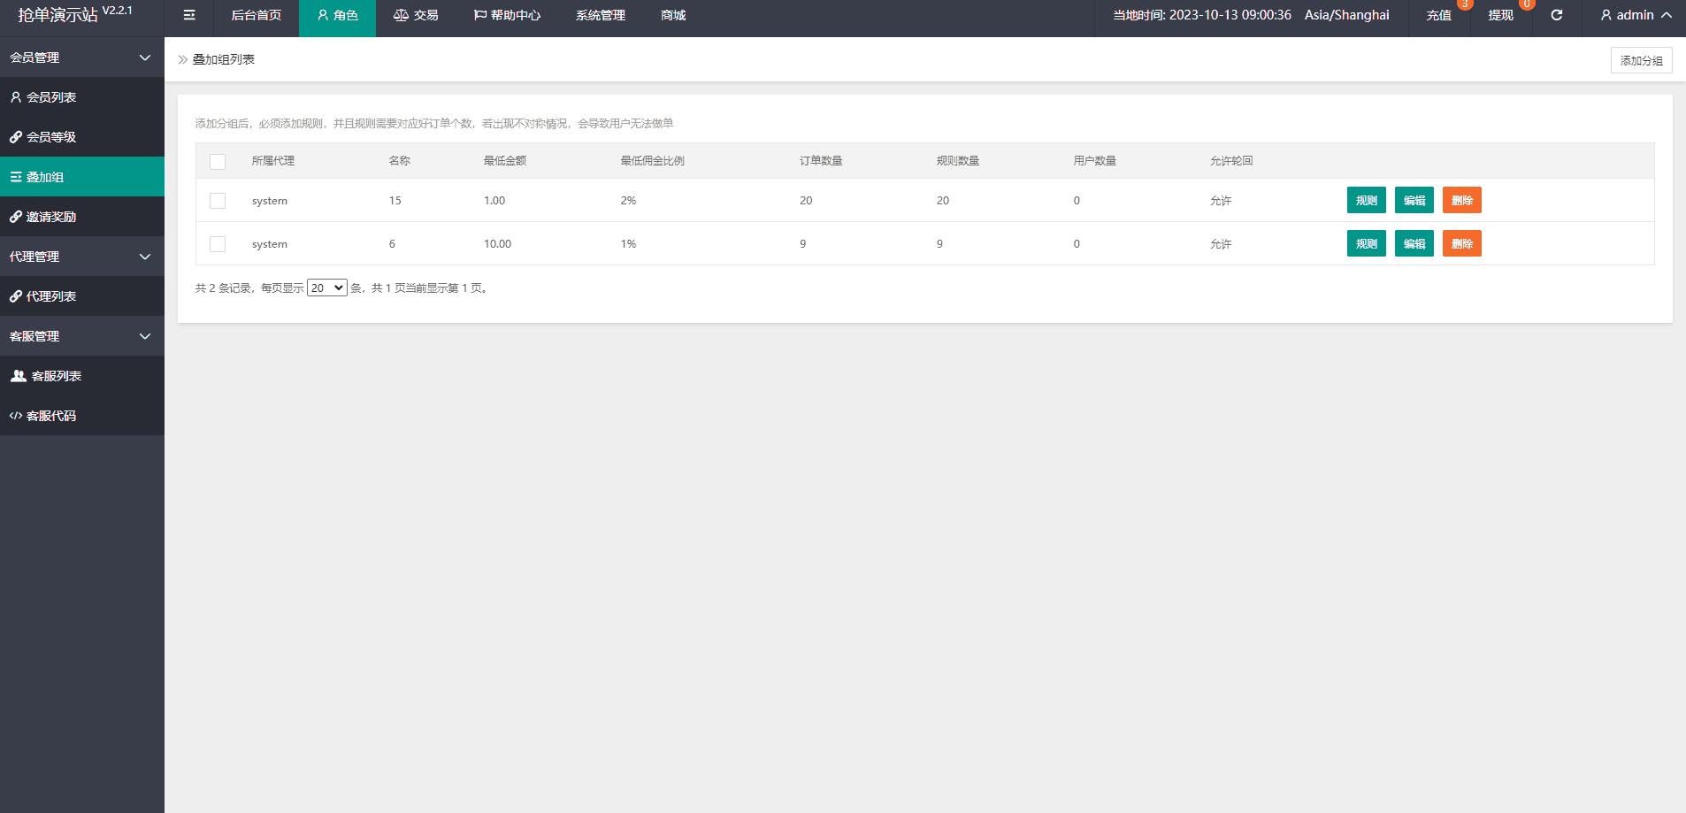Click the 提现 withdrawal notification item
Screen dimensions: 1686x813
[x=1500, y=15]
